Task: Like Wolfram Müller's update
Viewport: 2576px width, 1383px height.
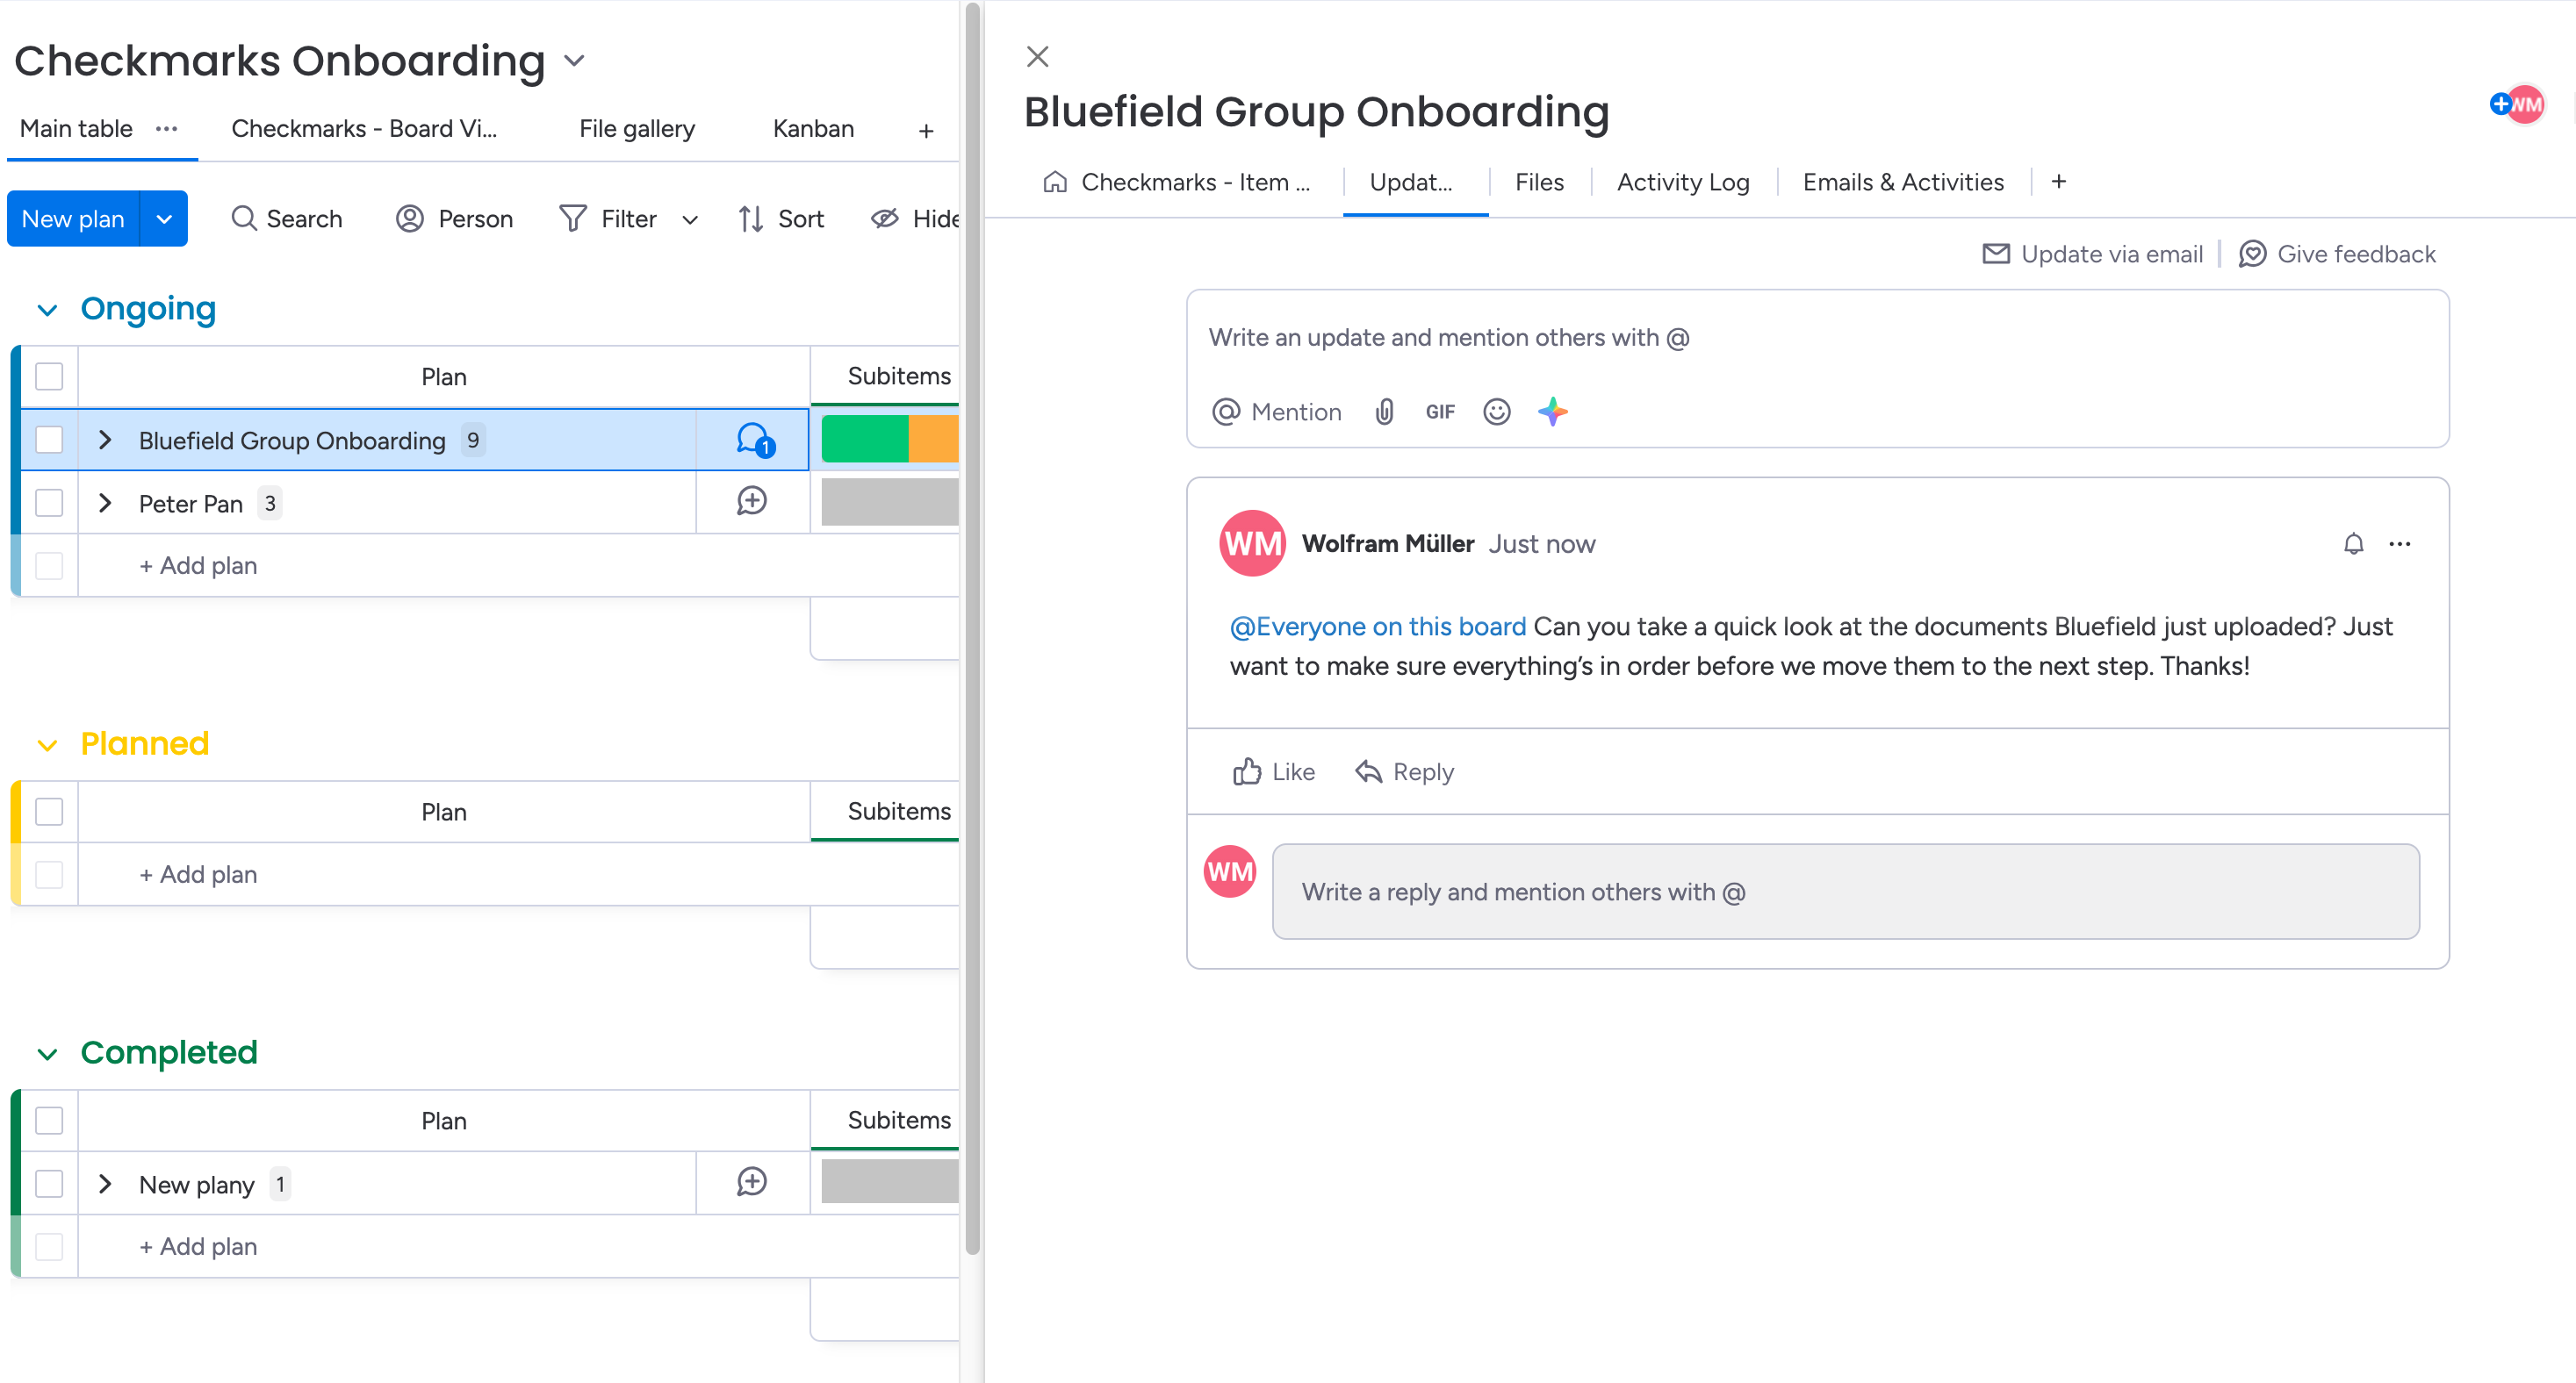Action: tap(1274, 771)
